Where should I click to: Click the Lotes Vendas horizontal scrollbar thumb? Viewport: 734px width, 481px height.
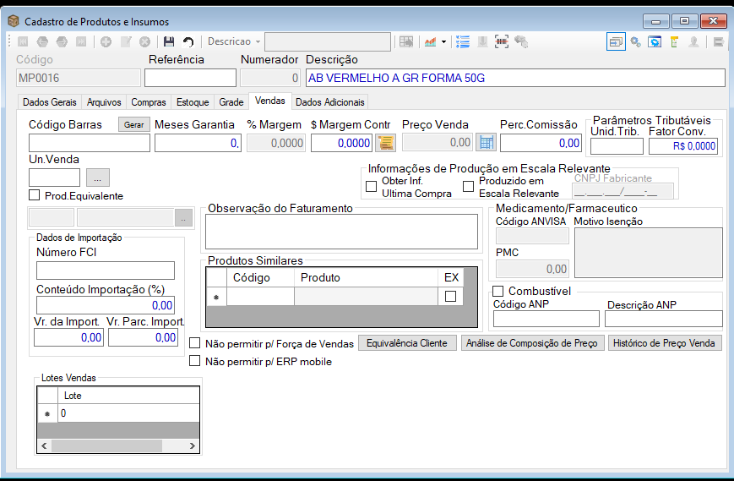point(106,445)
